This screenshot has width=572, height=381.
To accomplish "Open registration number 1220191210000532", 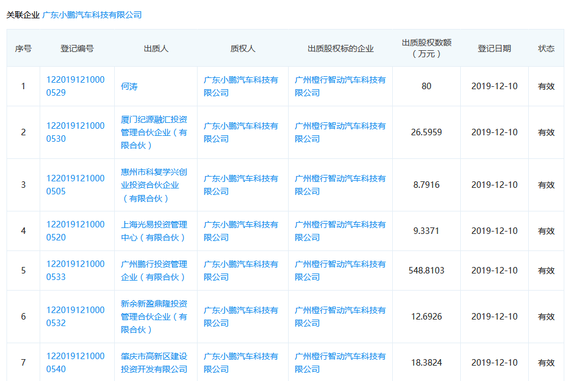I will (76, 317).
